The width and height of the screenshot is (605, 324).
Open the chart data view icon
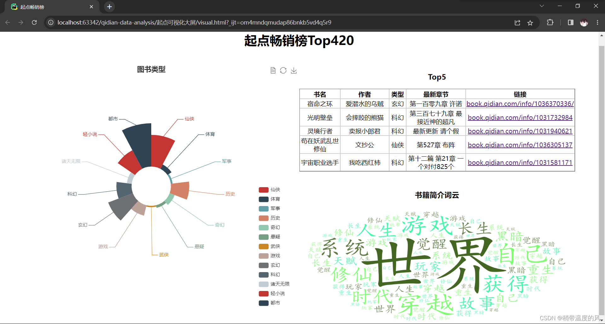tap(273, 70)
